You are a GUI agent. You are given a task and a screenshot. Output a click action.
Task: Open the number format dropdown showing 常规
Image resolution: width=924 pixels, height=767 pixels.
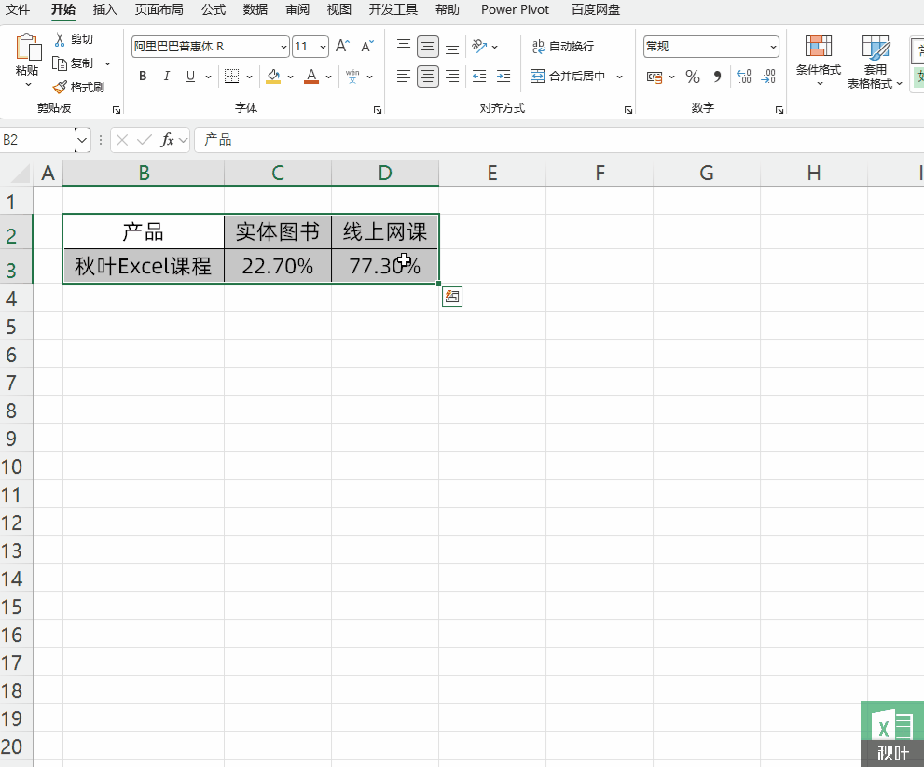pyautogui.click(x=771, y=46)
